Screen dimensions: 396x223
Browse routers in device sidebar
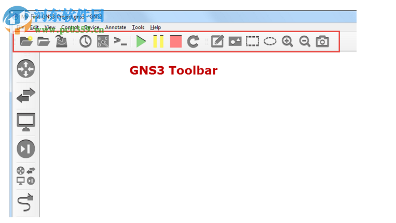(x=26, y=68)
